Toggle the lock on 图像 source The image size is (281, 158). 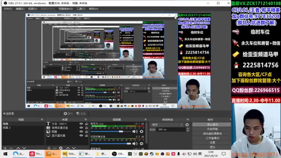click(x=86, y=132)
